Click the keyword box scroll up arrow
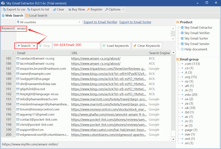Image resolution: width=221 pixels, height=149 pixels. 173,28
